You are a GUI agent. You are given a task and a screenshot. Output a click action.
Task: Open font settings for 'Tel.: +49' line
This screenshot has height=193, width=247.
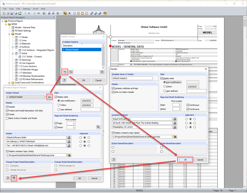click(x=69, y=146)
